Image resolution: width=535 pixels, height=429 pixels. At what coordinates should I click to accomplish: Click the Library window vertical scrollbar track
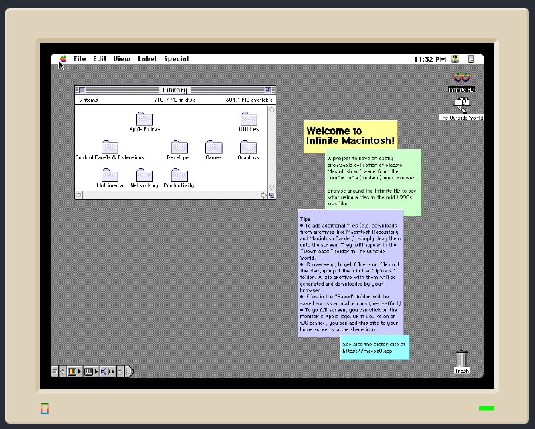[x=272, y=148]
